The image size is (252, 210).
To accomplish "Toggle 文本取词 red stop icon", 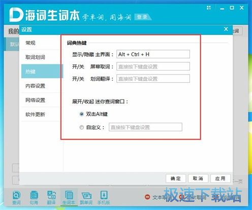I will [147, 197].
